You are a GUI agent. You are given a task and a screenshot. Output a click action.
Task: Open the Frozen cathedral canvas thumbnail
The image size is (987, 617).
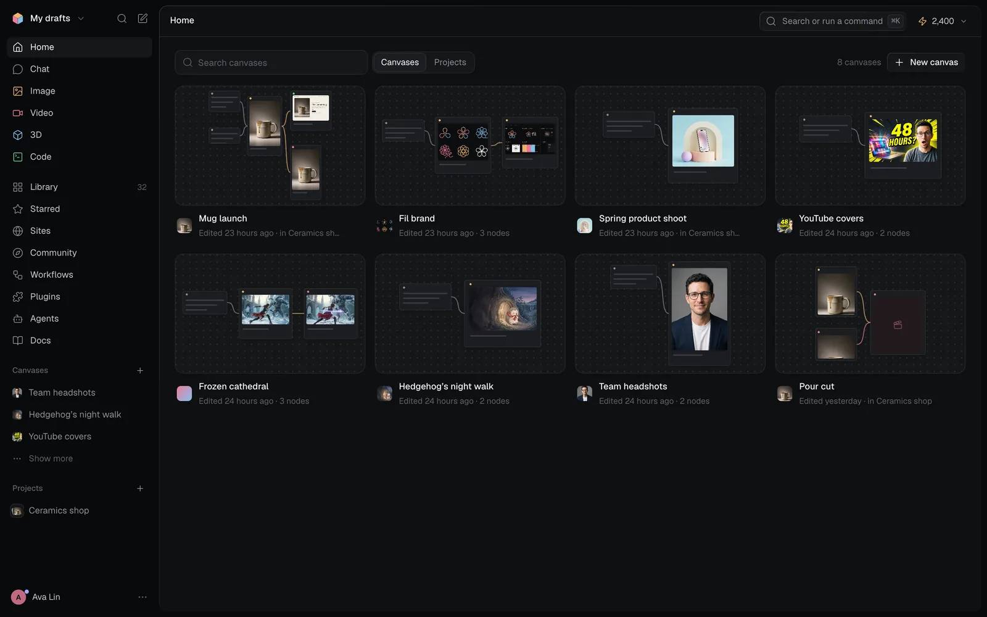270,313
